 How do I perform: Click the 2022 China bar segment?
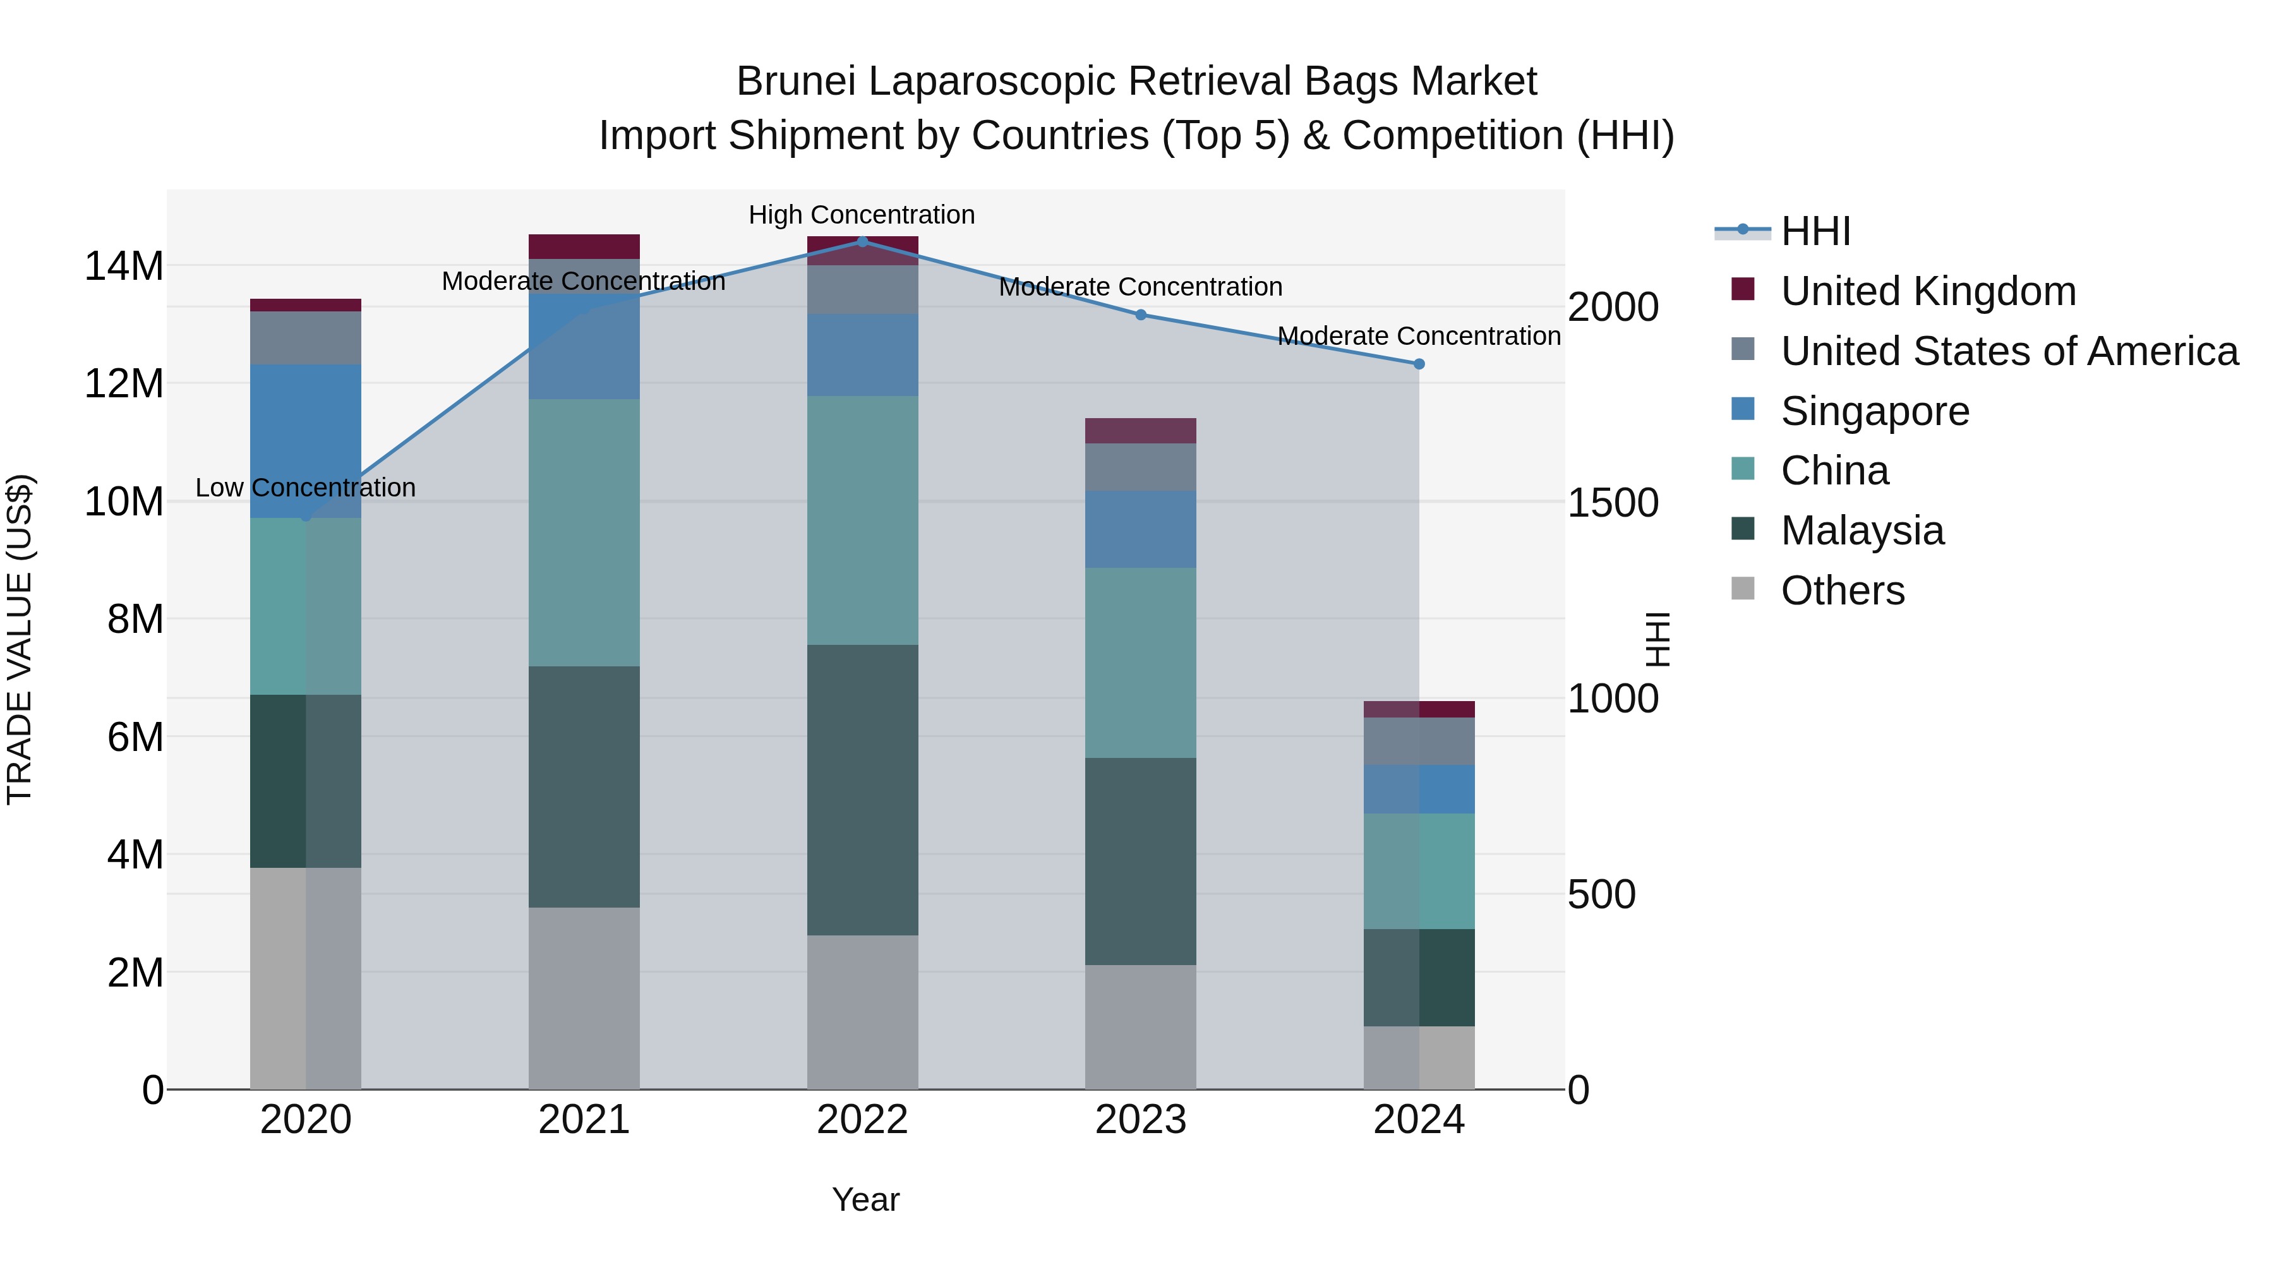862,520
